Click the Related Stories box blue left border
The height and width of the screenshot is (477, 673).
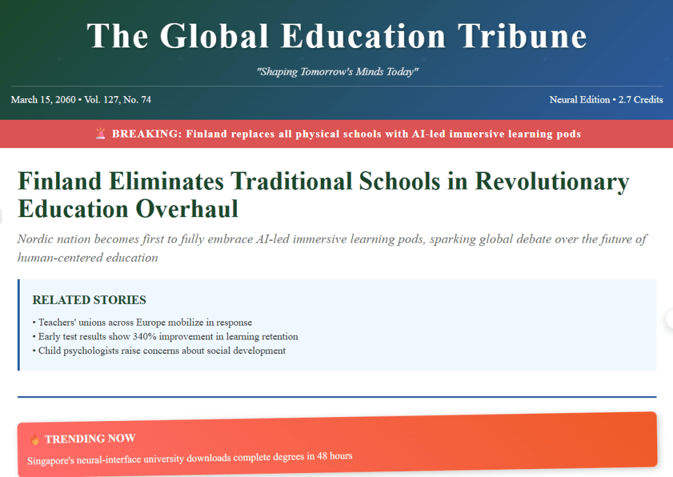tap(19, 325)
